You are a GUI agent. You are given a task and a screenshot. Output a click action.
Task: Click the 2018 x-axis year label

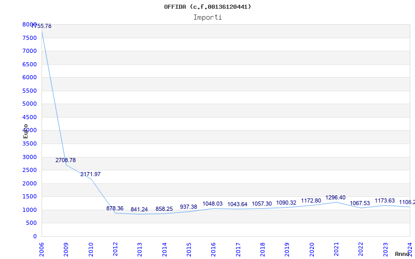[x=262, y=250]
